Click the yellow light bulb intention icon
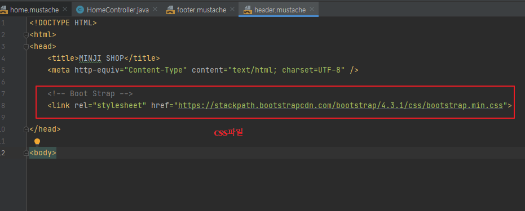 37,142
